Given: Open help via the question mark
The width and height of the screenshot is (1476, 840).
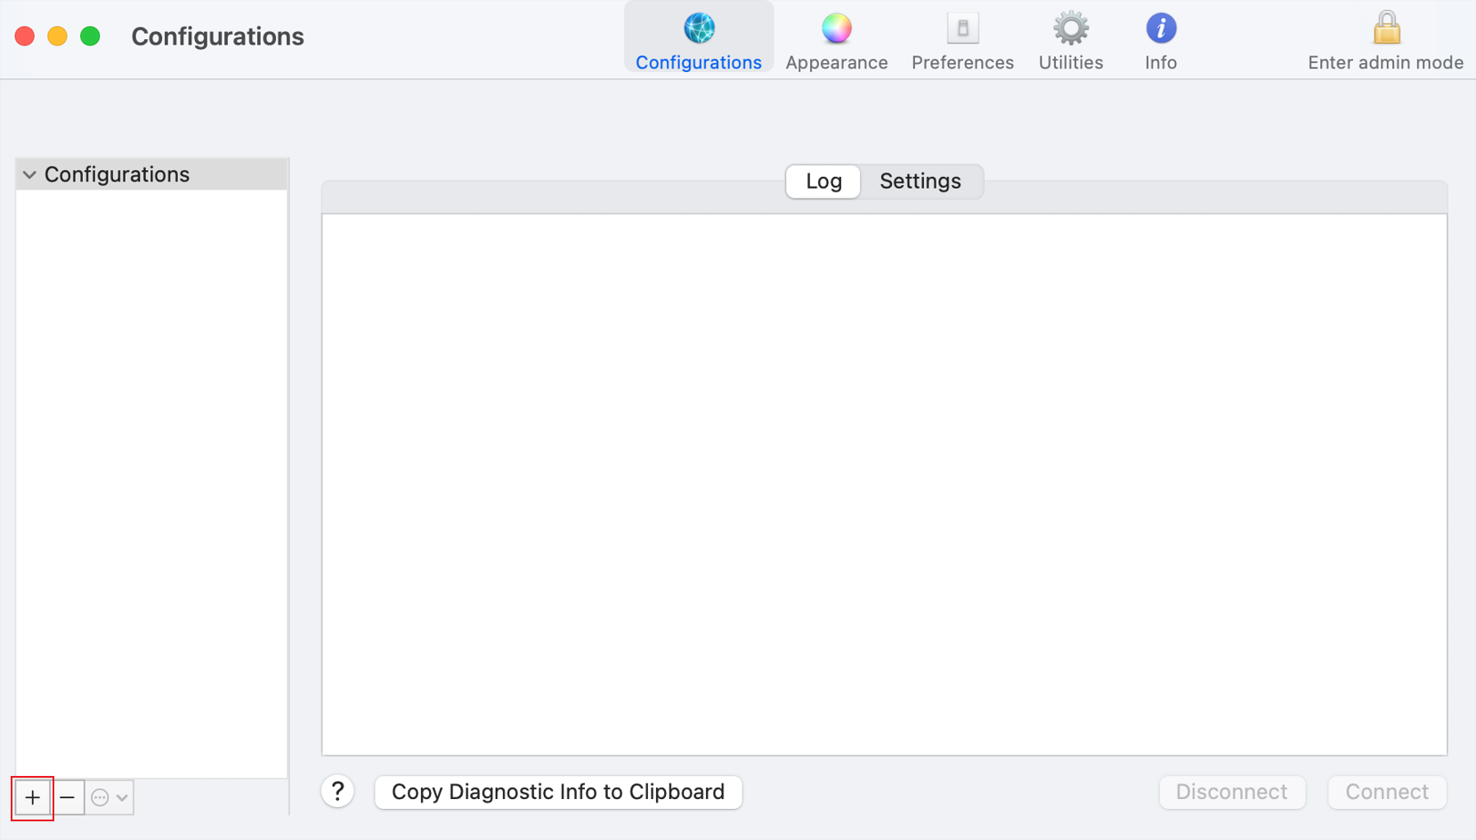Looking at the screenshot, I should pyautogui.click(x=337, y=791).
